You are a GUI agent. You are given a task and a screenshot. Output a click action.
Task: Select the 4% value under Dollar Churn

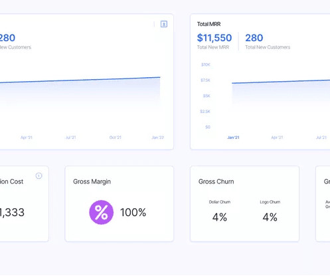point(220,217)
